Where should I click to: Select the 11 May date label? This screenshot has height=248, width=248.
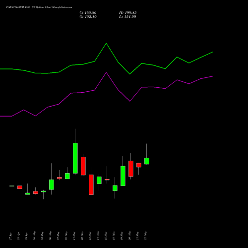point(74,236)
